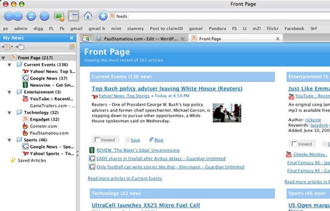Close the My News sidebar panel
330x211 pixels.
click(71, 38)
